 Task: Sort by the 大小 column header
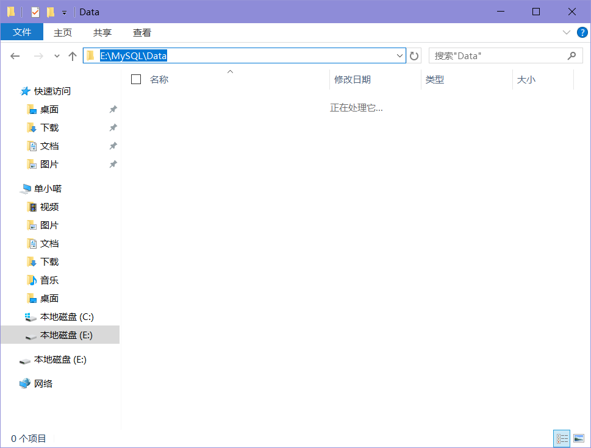[526, 79]
